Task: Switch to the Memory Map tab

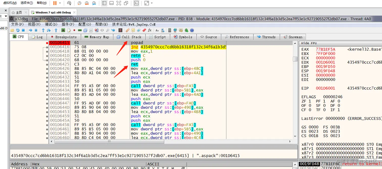Action: click(97, 37)
